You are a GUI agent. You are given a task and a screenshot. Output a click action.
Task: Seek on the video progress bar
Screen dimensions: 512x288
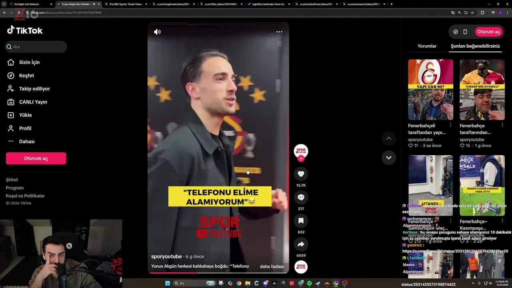click(x=218, y=273)
